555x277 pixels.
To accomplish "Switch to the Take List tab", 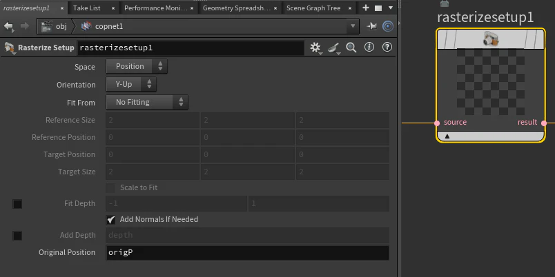I will [87, 8].
